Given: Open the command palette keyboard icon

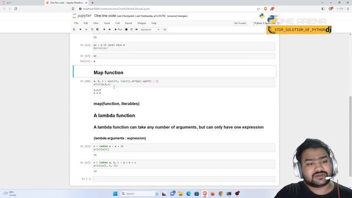Looking at the screenshot, I should pos(165,29).
